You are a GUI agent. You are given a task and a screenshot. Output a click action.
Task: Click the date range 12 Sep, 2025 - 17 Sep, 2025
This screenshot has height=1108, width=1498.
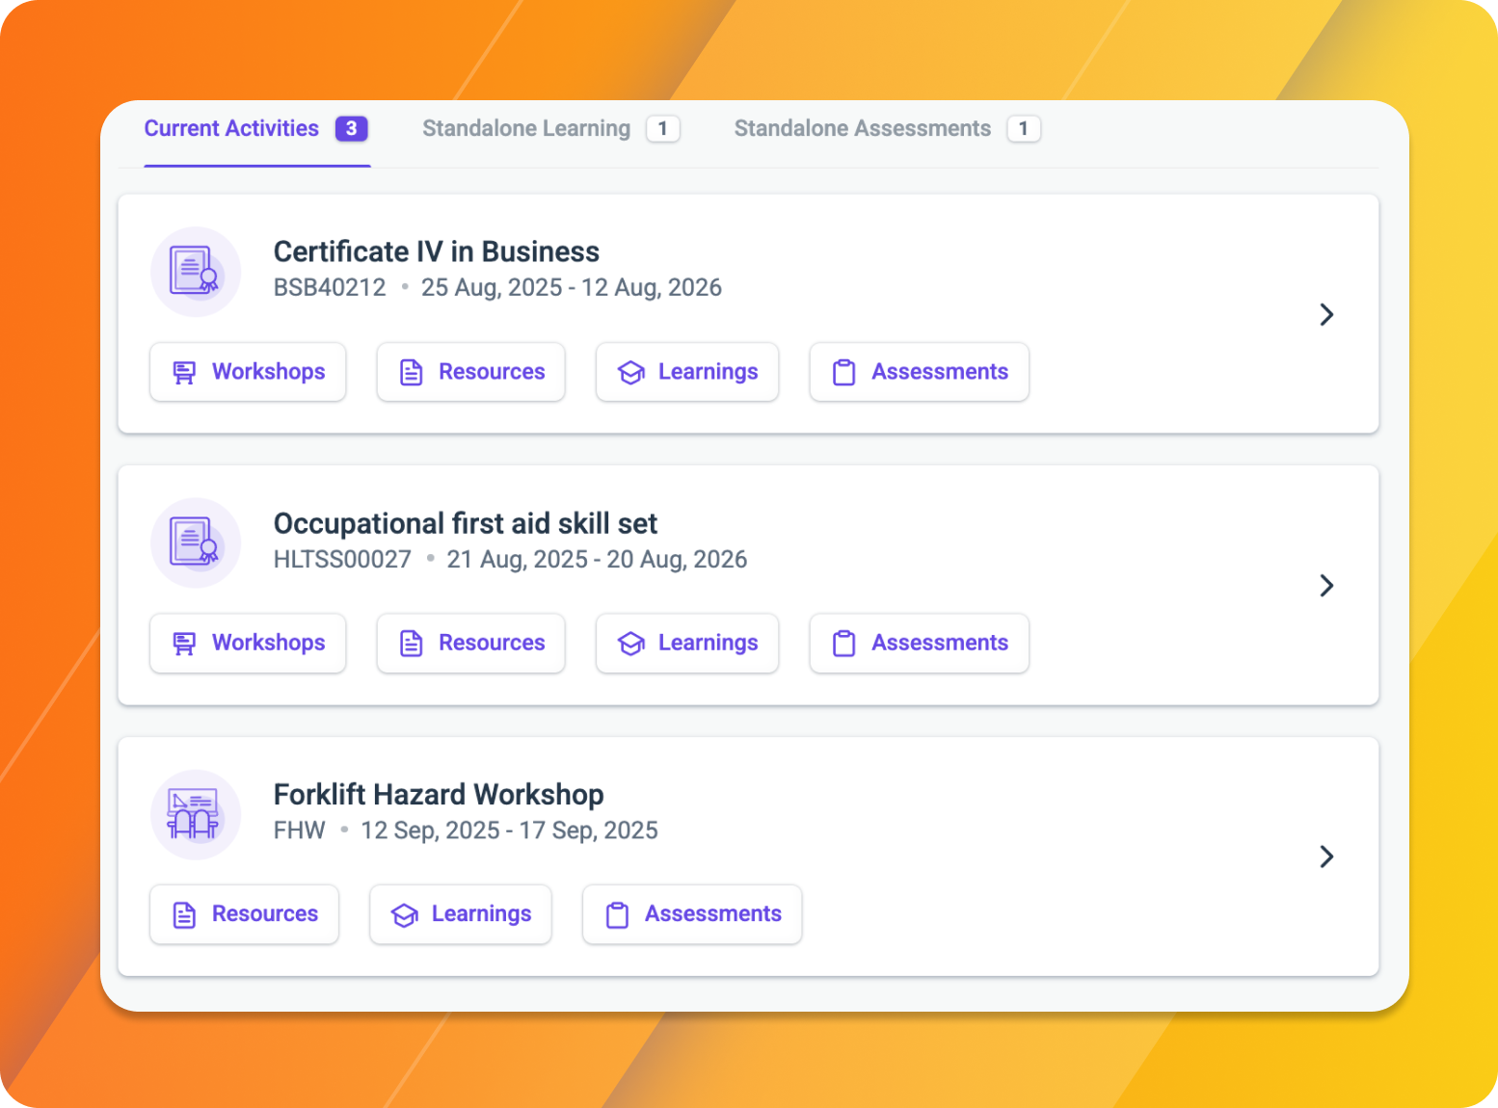click(x=509, y=831)
